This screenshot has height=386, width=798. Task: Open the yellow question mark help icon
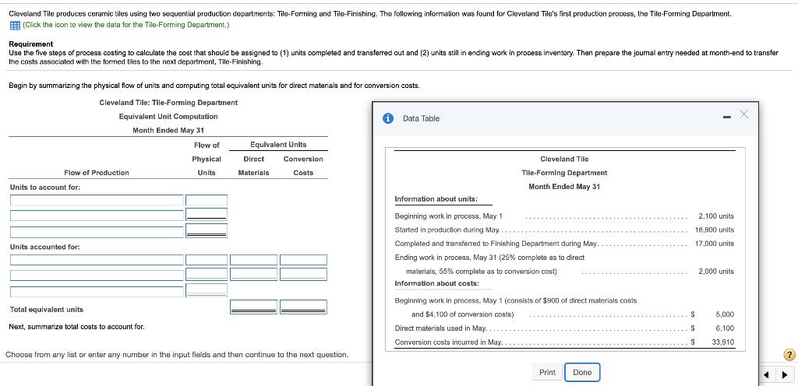[789, 355]
